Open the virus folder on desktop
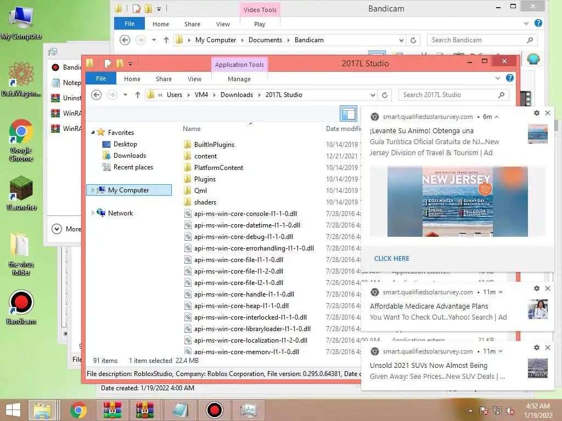 pyautogui.click(x=21, y=254)
